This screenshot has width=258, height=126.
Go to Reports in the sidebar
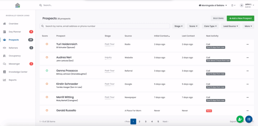pos(13,80)
